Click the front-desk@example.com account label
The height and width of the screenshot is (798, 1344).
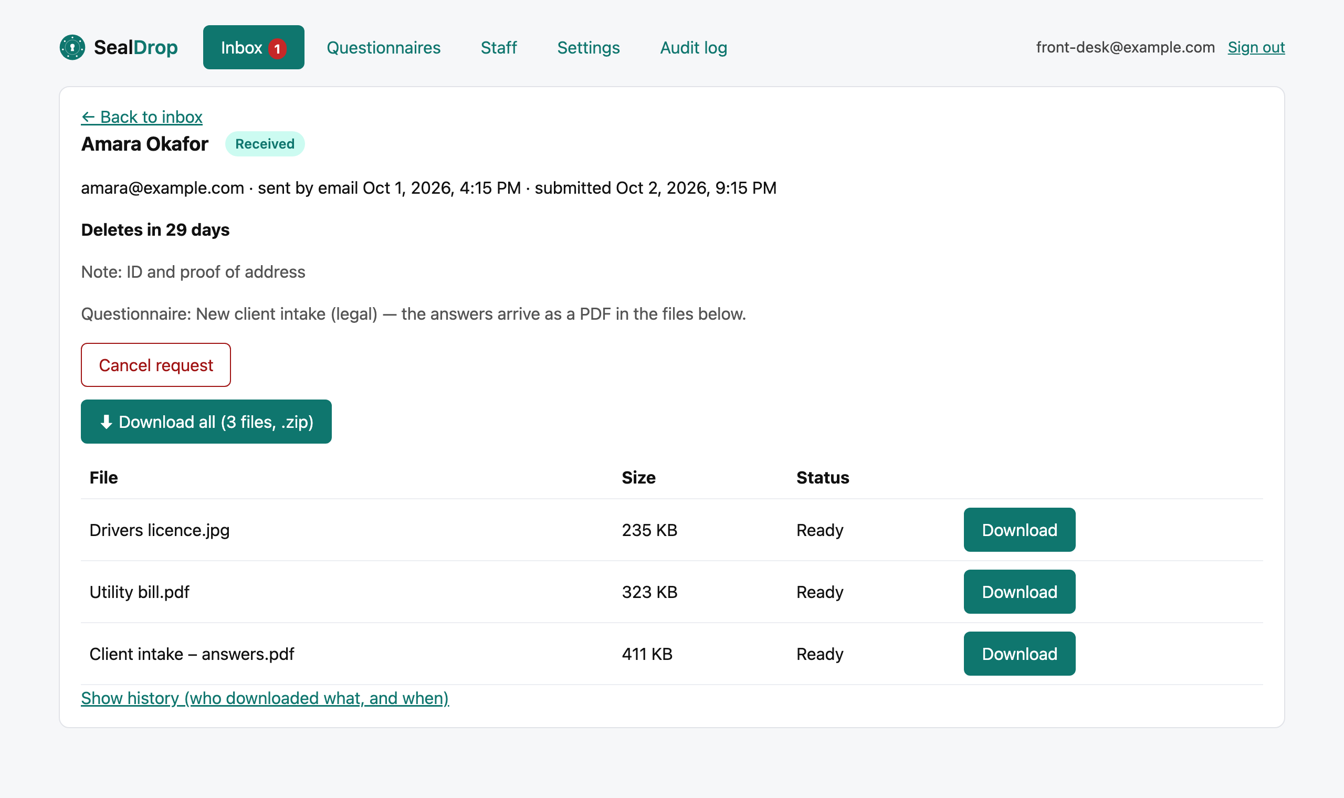pyautogui.click(x=1125, y=47)
